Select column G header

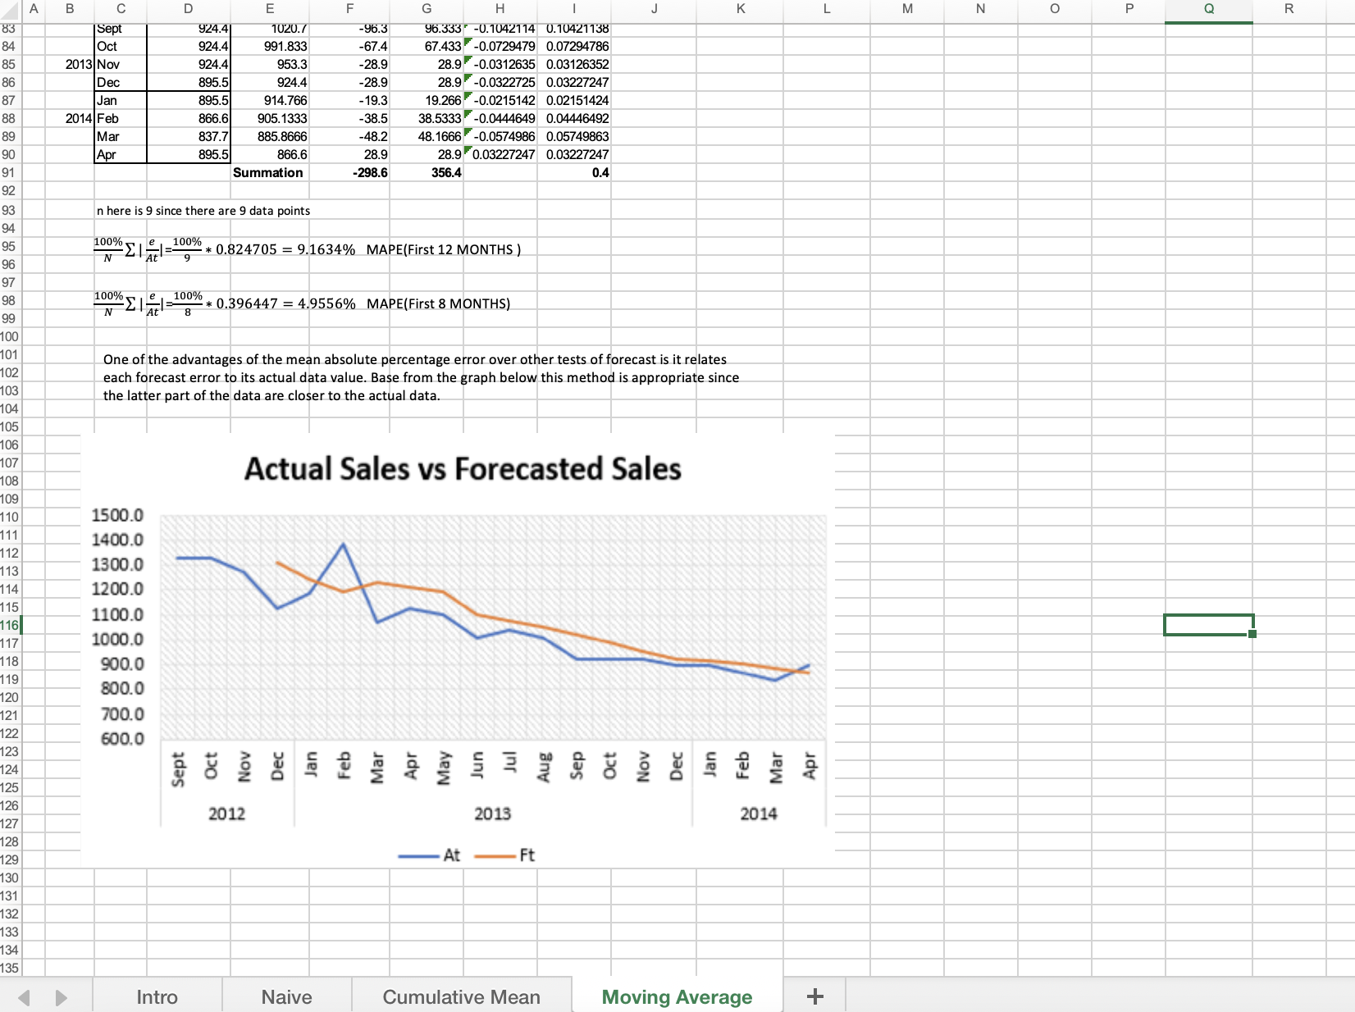pyautogui.click(x=427, y=8)
